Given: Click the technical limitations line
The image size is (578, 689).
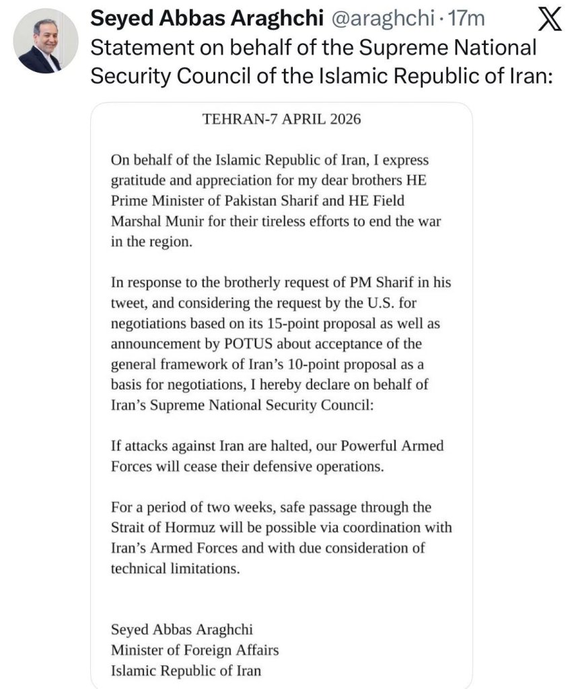Looking at the screenshot, I should 175,568.
